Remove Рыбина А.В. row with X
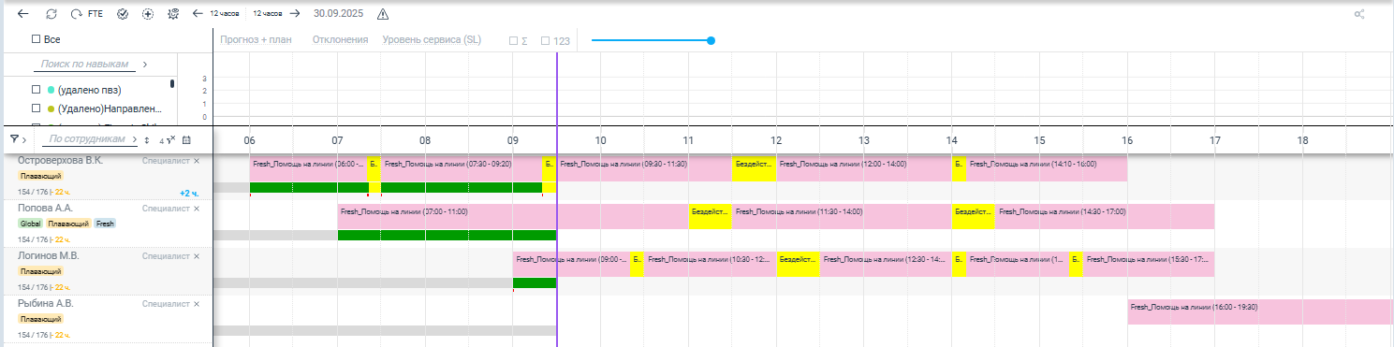The width and height of the screenshot is (1394, 347). 197,304
